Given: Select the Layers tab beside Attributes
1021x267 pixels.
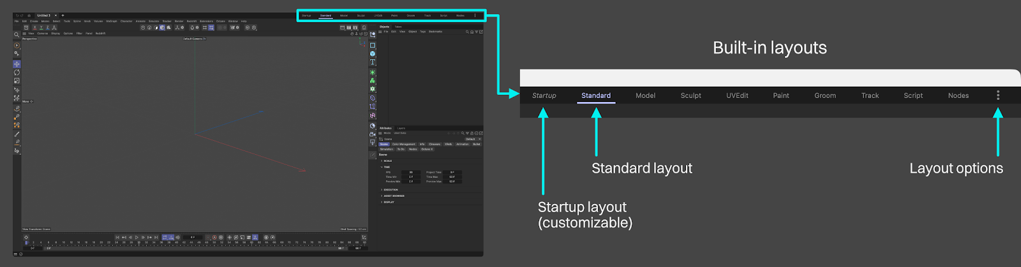Looking at the screenshot, I should click(x=401, y=128).
